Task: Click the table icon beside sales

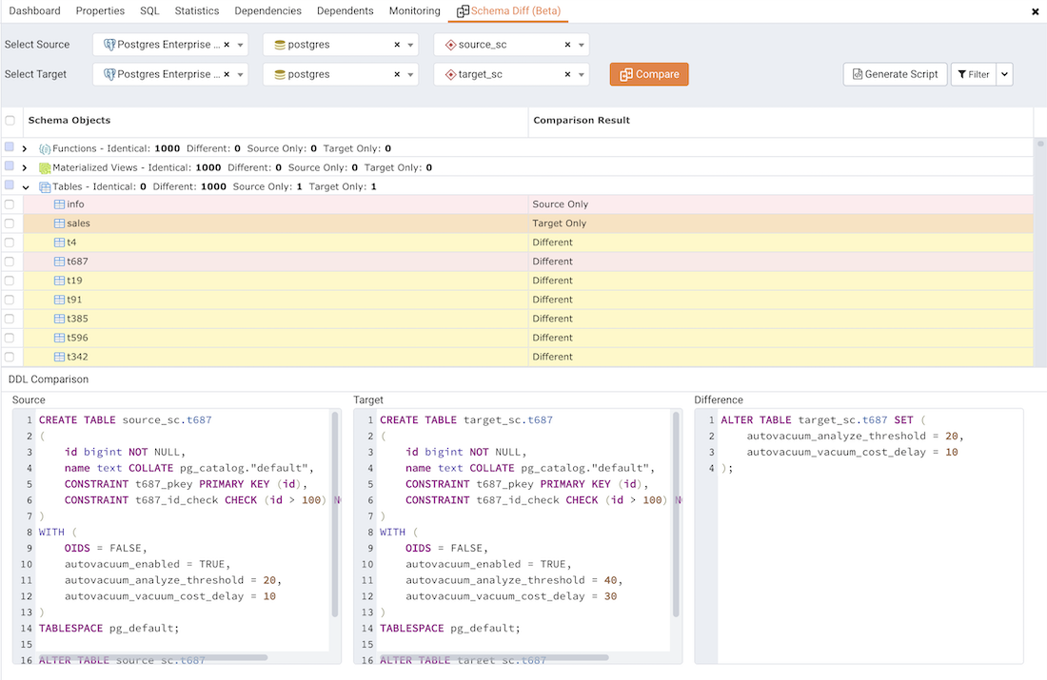Action: point(59,223)
